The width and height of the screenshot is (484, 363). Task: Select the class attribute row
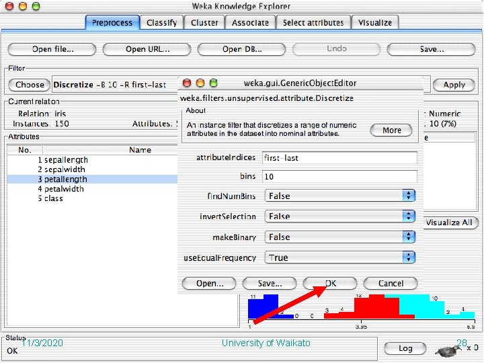(x=92, y=198)
